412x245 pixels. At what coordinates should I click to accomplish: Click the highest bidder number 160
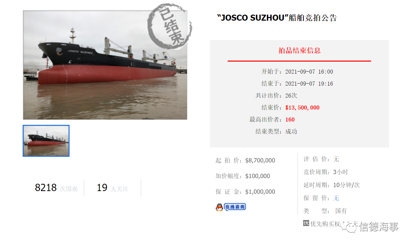290,120
